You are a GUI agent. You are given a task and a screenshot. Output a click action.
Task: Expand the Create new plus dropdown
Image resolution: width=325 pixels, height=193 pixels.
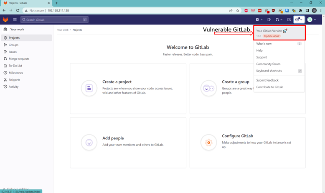(259, 20)
